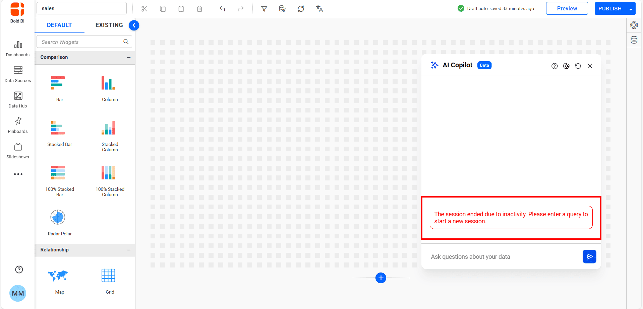643x309 pixels.
Task: Open the dashboard Filter icon
Action: 264,9
